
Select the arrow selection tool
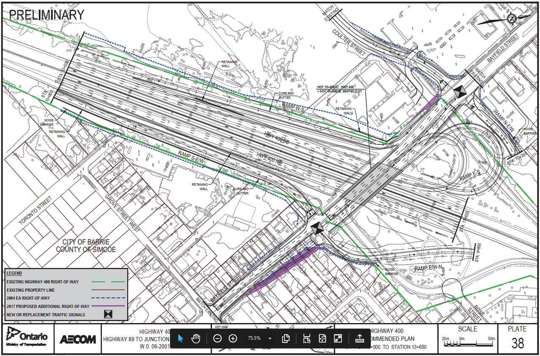coord(181,338)
